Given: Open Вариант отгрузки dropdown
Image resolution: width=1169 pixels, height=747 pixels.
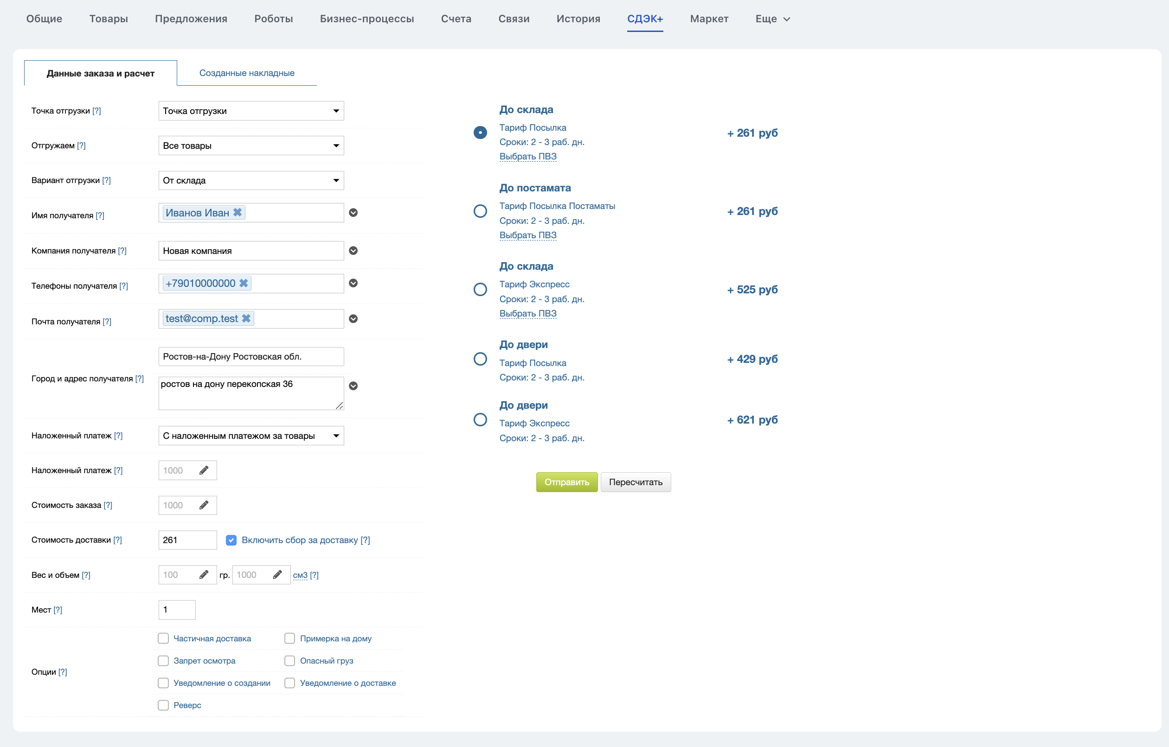Looking at the screenshot, I should pyautogui.click(x=251, y=180).
